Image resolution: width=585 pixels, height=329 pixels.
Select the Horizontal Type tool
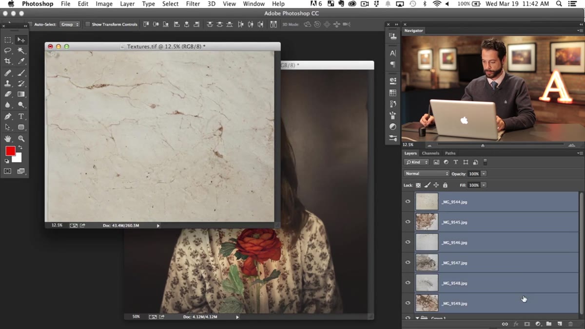pyautogui.click(x=21, y=117)
